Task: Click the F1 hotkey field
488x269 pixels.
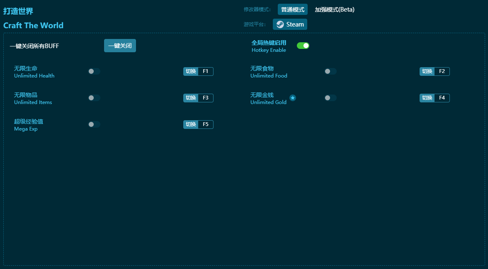Action: tap(206, 71)
